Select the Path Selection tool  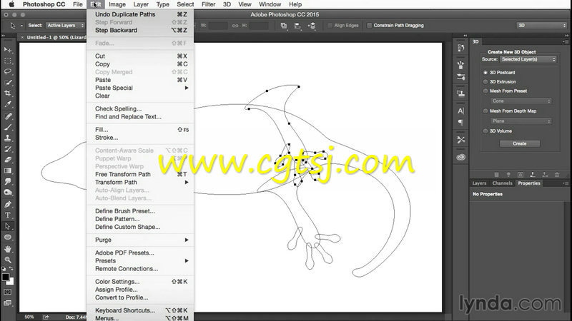coord(8,226)
